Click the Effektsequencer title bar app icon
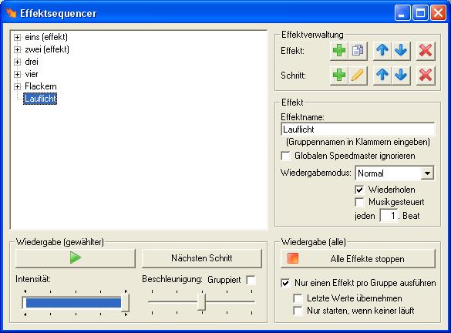451x333 pixels. coord(12,13)
